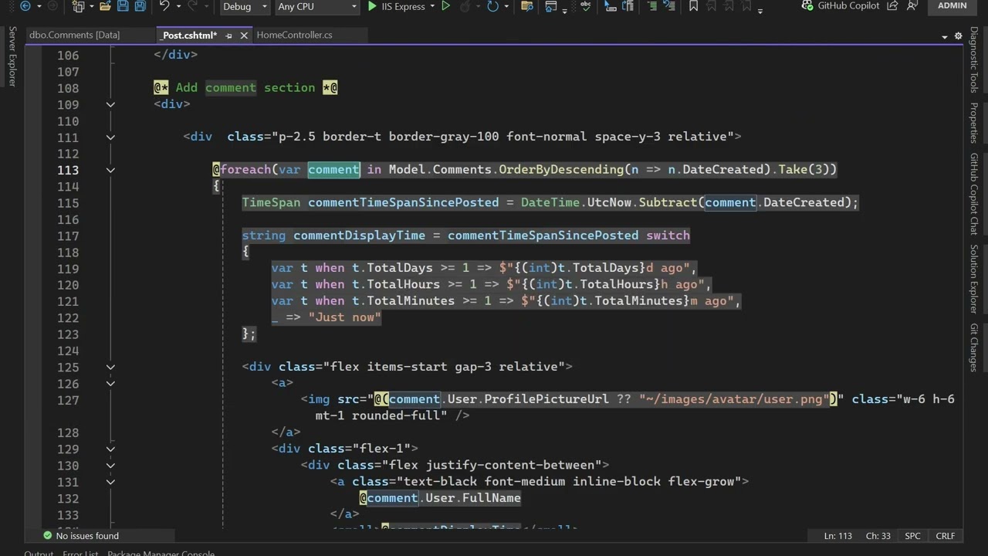Open the Debug configuration dropdown
Viewport: 988px width, 556px height.
(x=244, y=6)
